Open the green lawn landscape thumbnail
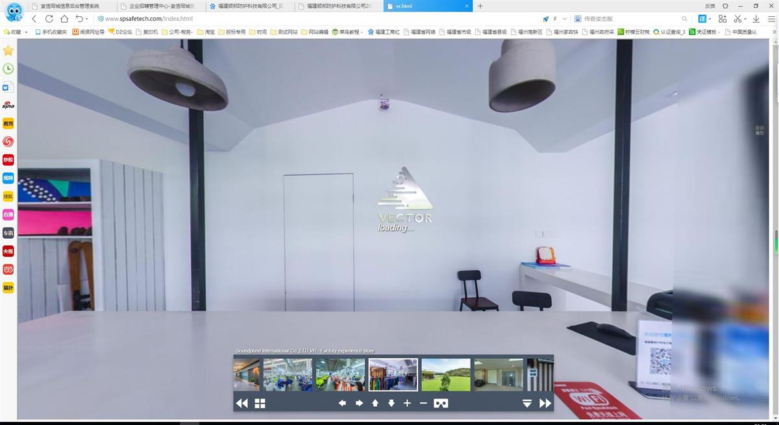This screenshot has height=425, width=779. click(446, 374)
